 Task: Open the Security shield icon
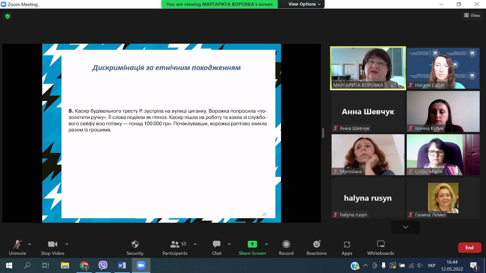tap(135, 244)
